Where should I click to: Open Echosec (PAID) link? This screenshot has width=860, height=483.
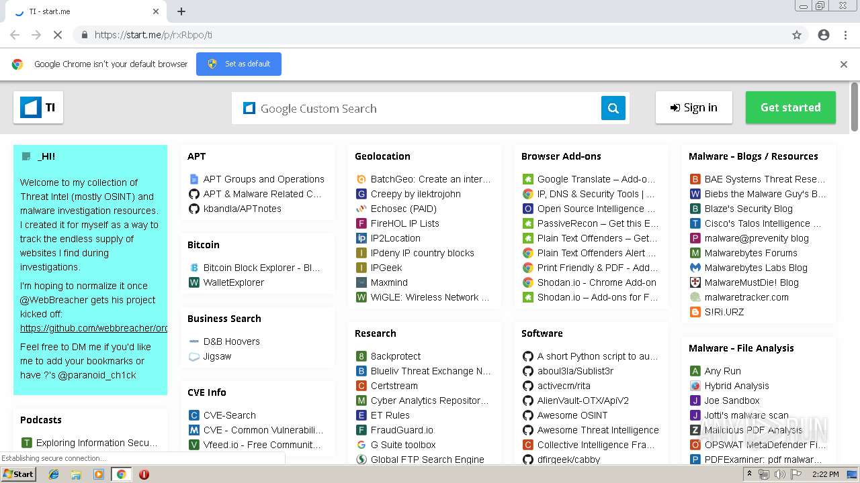[404, 209]
